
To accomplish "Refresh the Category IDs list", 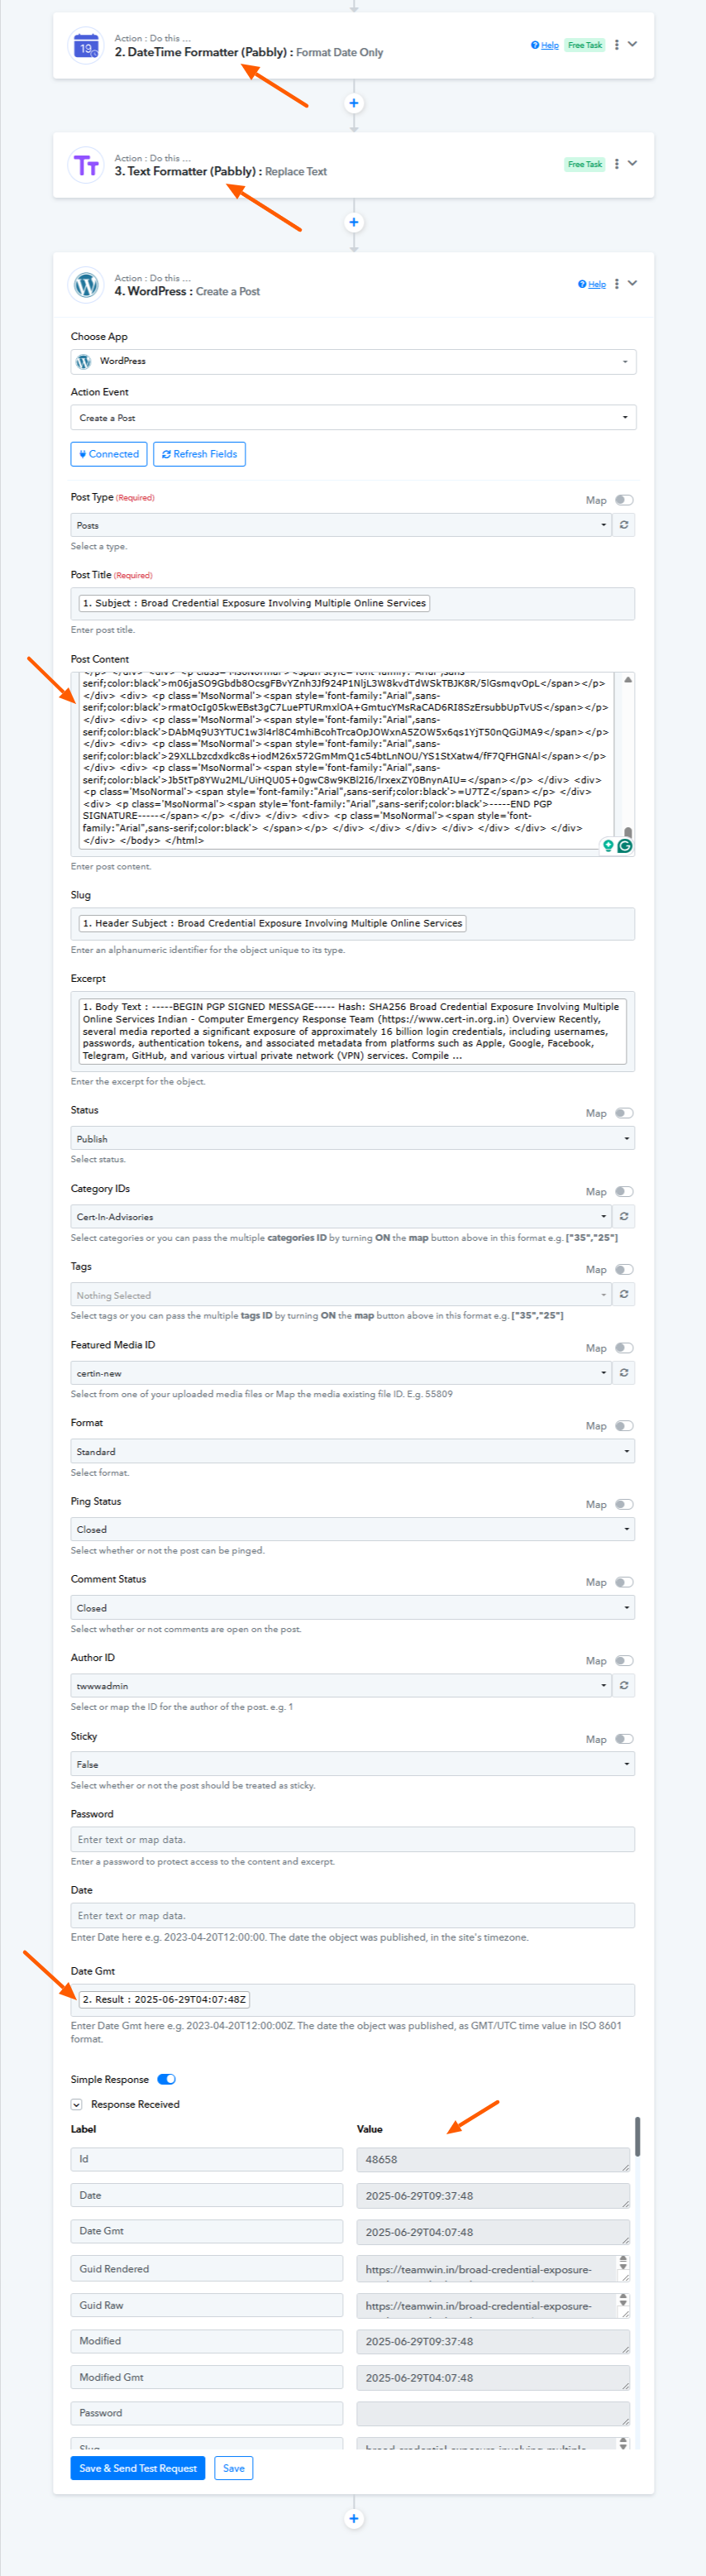I will pyautogui.click(x=624, y=1217).
